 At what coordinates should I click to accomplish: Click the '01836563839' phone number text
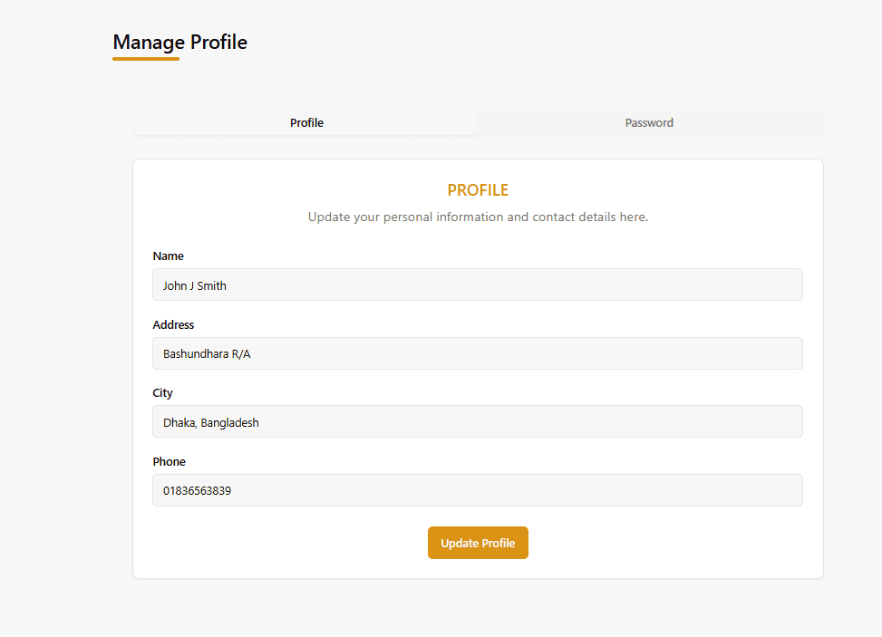197,491
